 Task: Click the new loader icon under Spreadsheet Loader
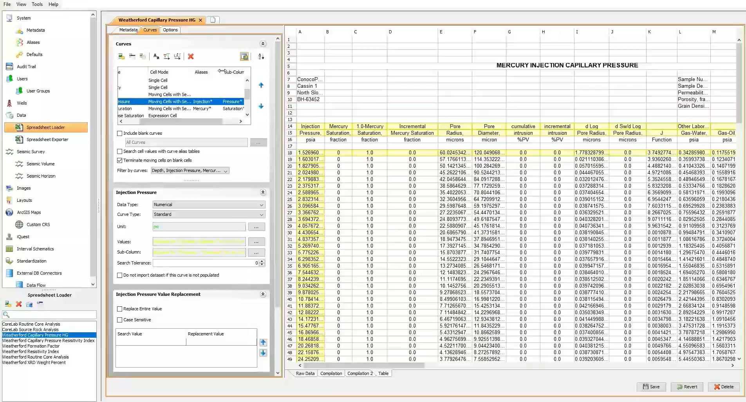(x=8, y=304)
